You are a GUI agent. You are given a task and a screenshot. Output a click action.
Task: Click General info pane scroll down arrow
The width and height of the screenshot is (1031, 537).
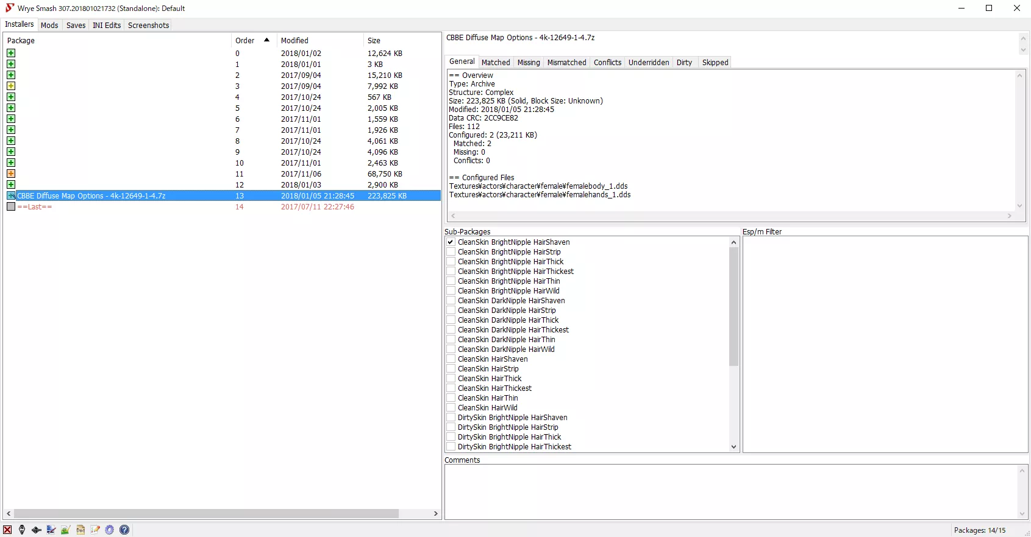coord(1019,206)
